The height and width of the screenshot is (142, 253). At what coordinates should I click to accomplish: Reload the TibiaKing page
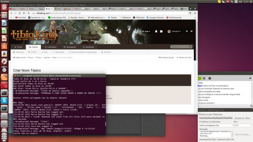19,13
